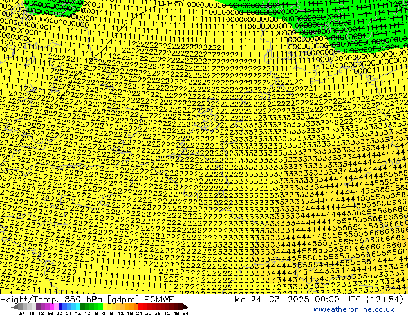Screen dimensions: 408x315
Task: Pick the yellow swatch at 0 on the color scale
Action: tap(105, 307)
